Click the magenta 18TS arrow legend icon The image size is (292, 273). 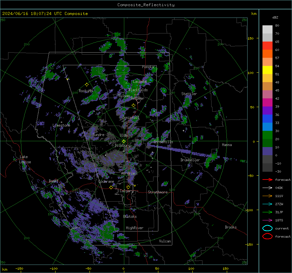267,220
